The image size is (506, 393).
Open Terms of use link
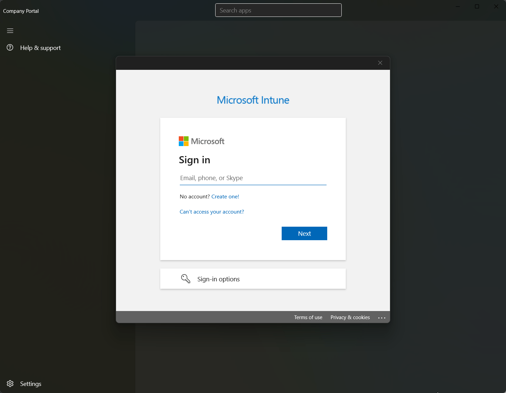(308, 317)
